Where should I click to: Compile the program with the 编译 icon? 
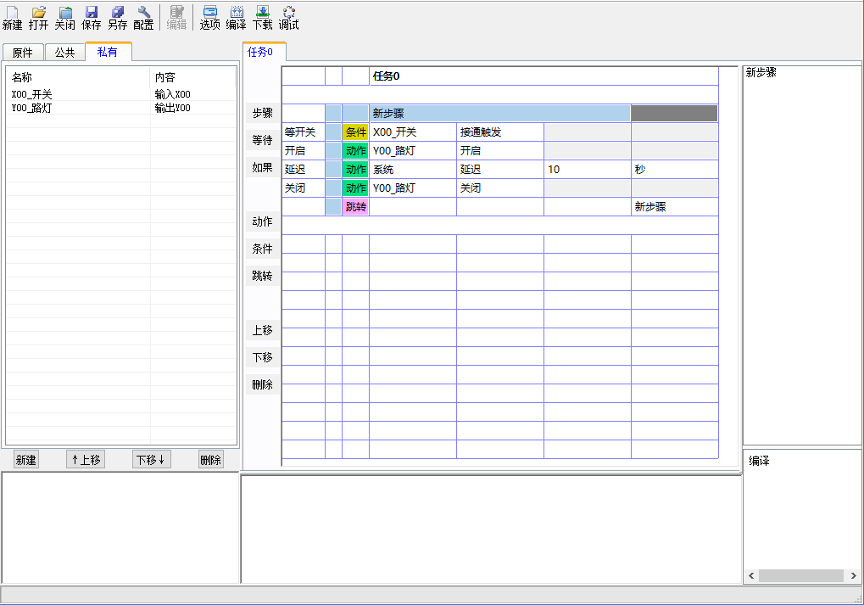[236, 17]
